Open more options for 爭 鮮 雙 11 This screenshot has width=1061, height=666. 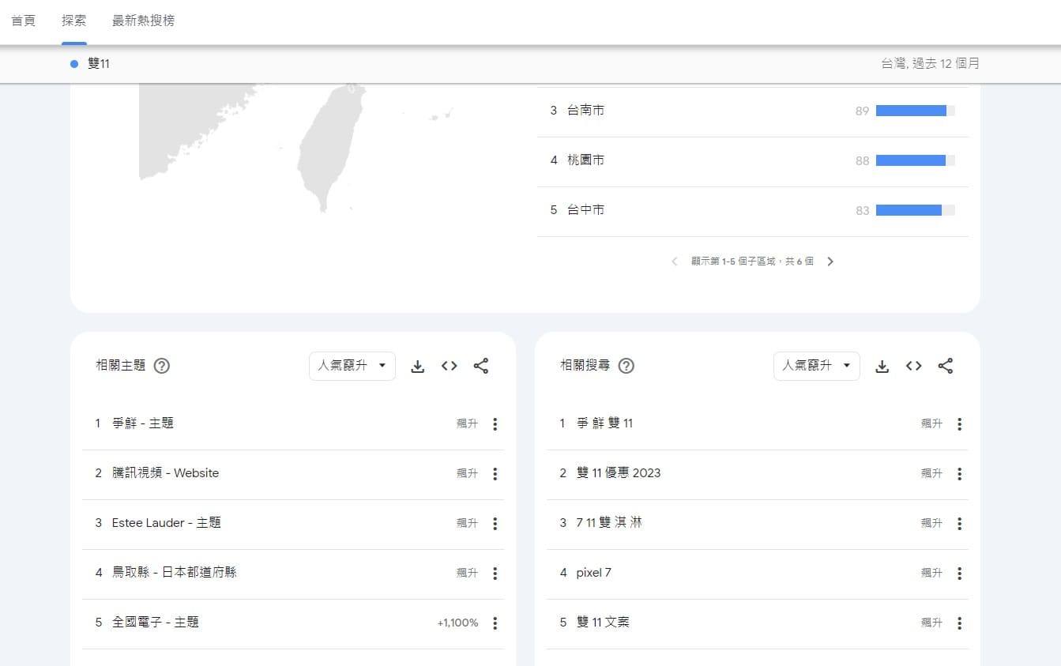click(x=960, y=424)
